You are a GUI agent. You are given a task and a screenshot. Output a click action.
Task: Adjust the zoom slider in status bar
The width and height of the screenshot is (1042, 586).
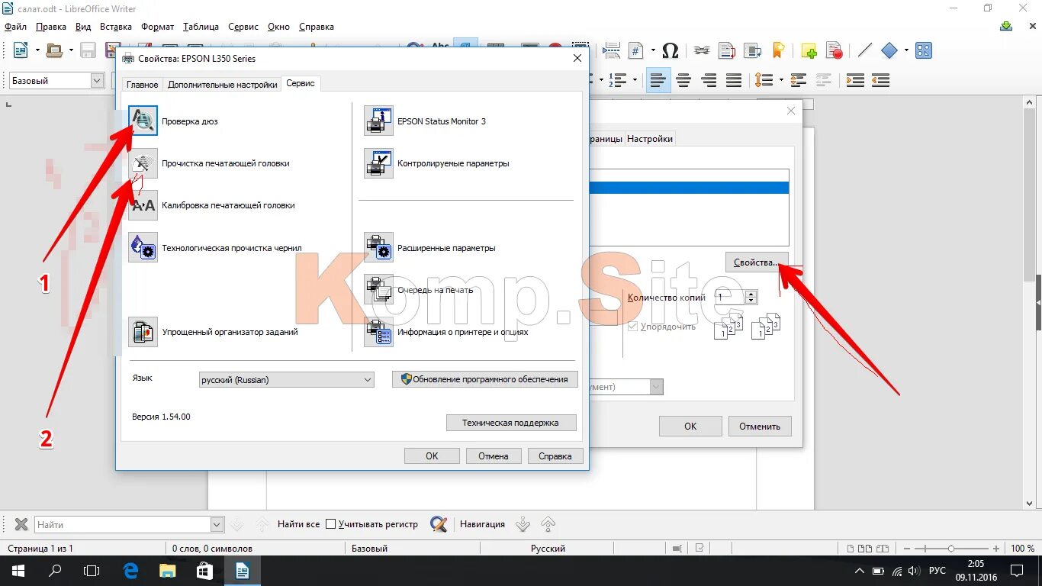950,549
